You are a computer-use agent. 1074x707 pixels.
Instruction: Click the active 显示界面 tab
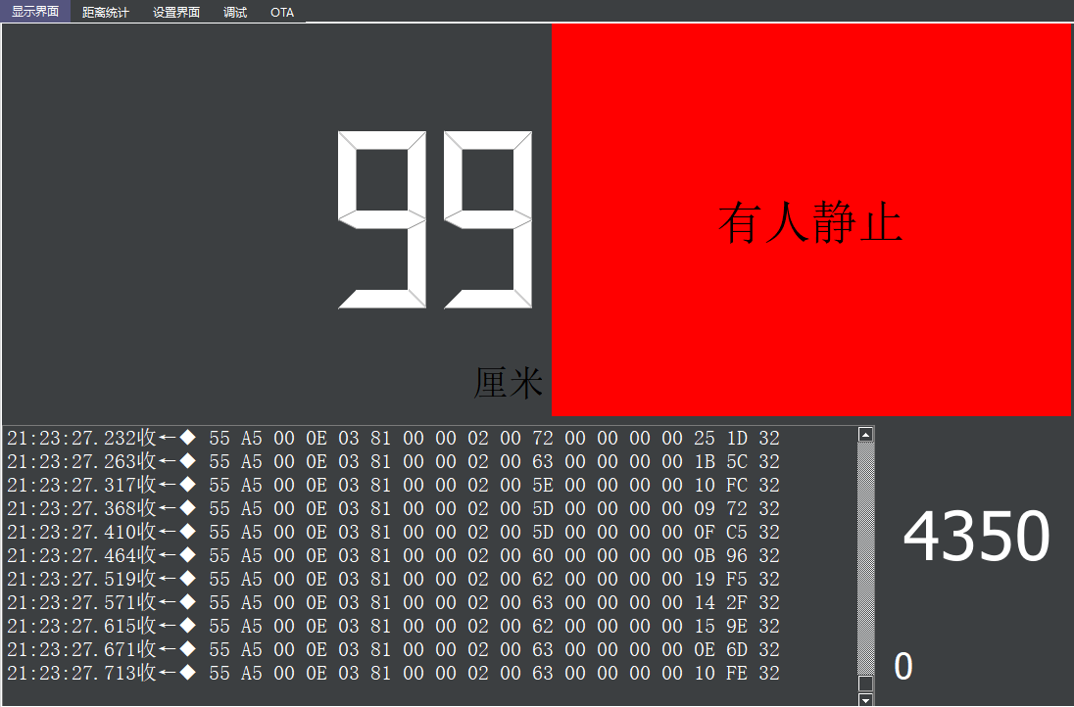click(35, 12)
